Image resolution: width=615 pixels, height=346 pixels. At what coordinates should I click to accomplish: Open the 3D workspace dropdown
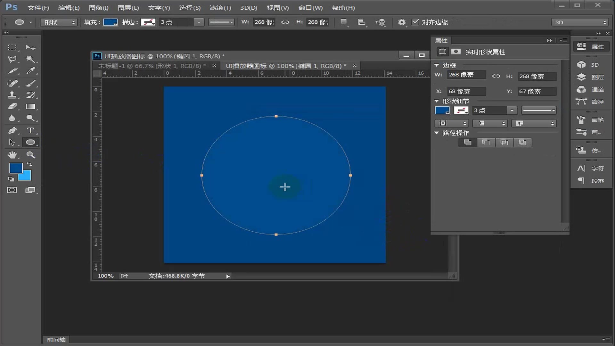pos(580,22)
